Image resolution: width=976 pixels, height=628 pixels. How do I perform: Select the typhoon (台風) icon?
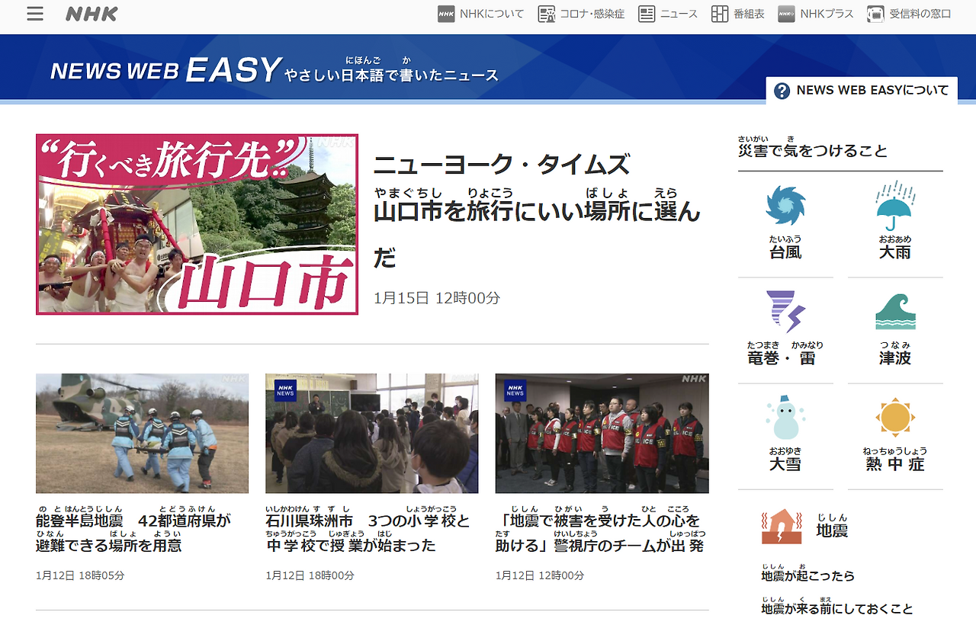785,205
